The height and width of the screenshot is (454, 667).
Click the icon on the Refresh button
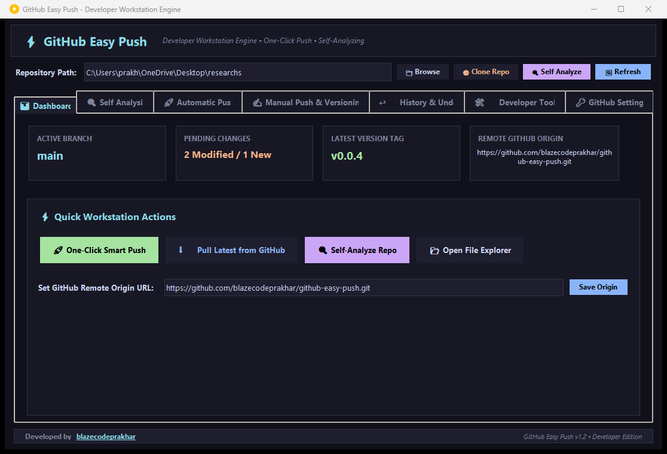tap(608, 72)
